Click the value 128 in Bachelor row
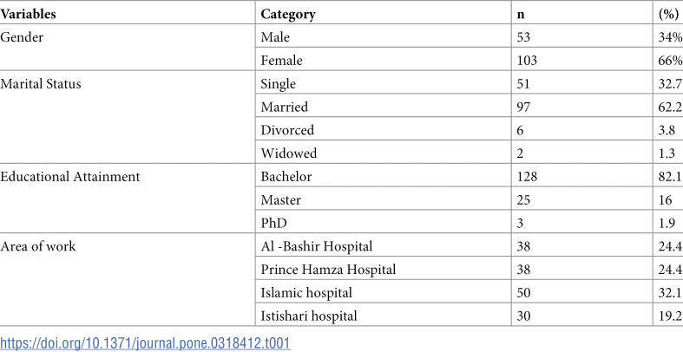The image size is (683, 352). click(x=526, y=177)
